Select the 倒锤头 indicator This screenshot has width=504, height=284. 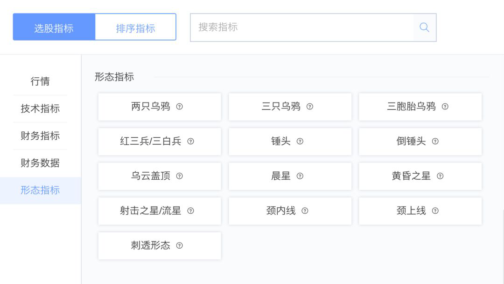pyautogui.click(x=411, y=142)
